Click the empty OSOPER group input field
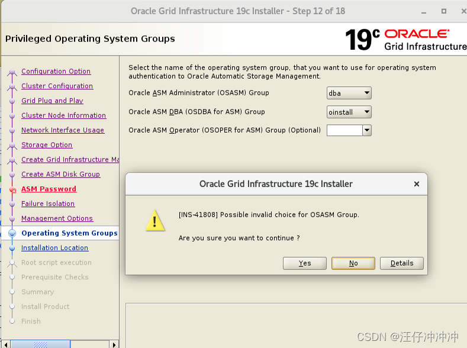 click(344, 130)
